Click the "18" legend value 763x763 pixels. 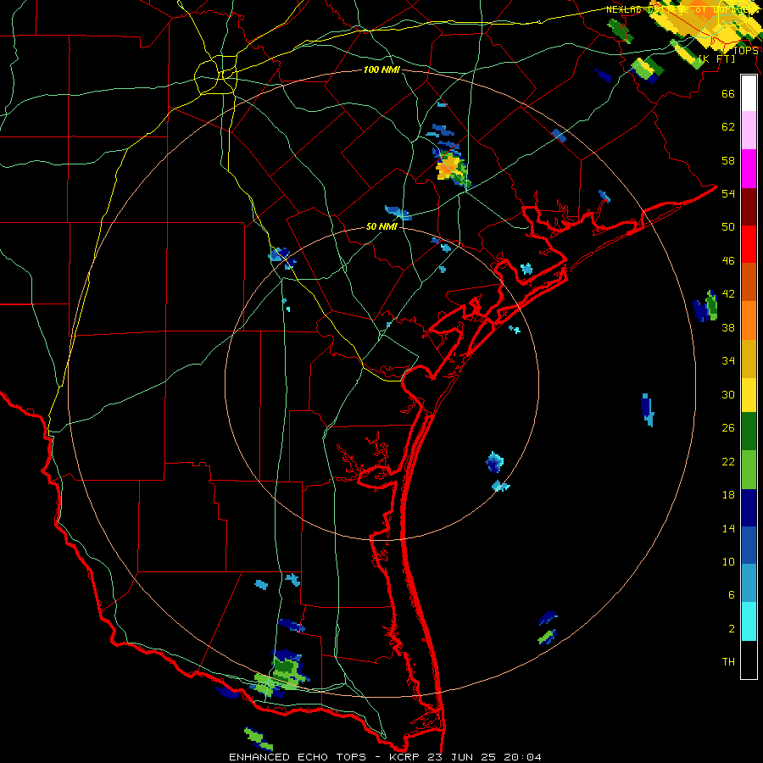coord(728,495)
